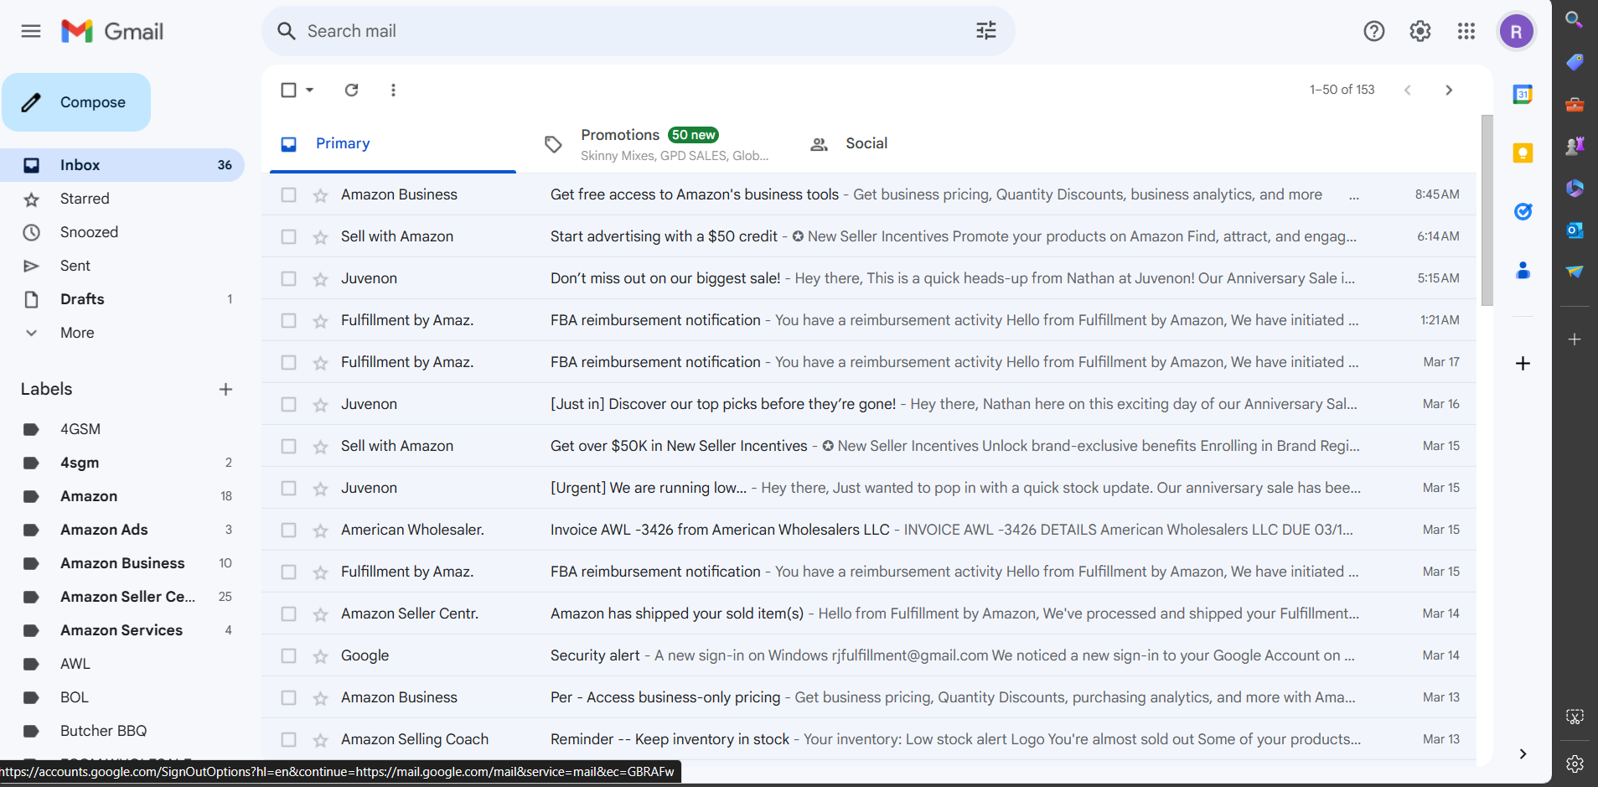The height and width of the screenshot is (787, 1598).
Task: Star the Google Security alert email
Action: tap(320, 656)
